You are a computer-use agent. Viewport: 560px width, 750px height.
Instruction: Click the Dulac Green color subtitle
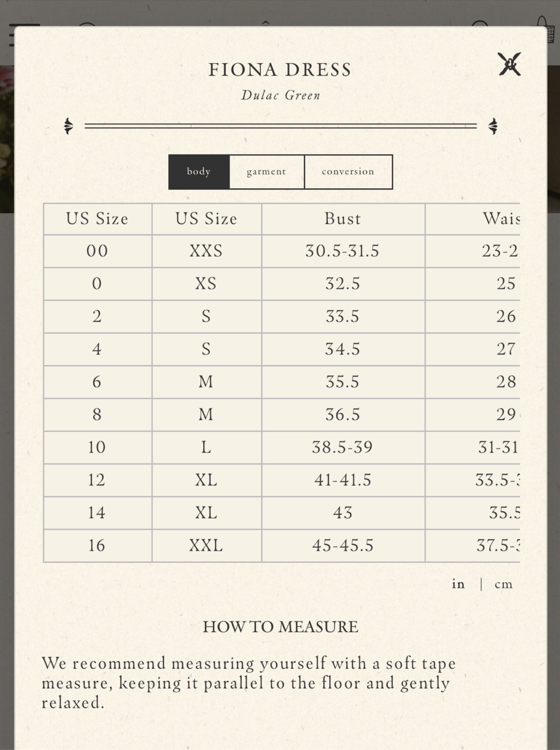(x=281, y=95)
